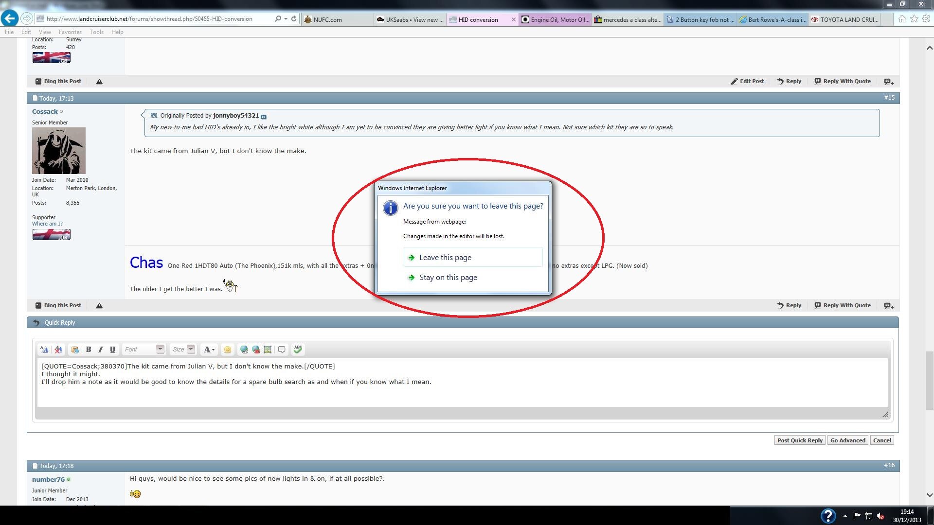Click report warning triangle above post #15

[x=99, y=81]
